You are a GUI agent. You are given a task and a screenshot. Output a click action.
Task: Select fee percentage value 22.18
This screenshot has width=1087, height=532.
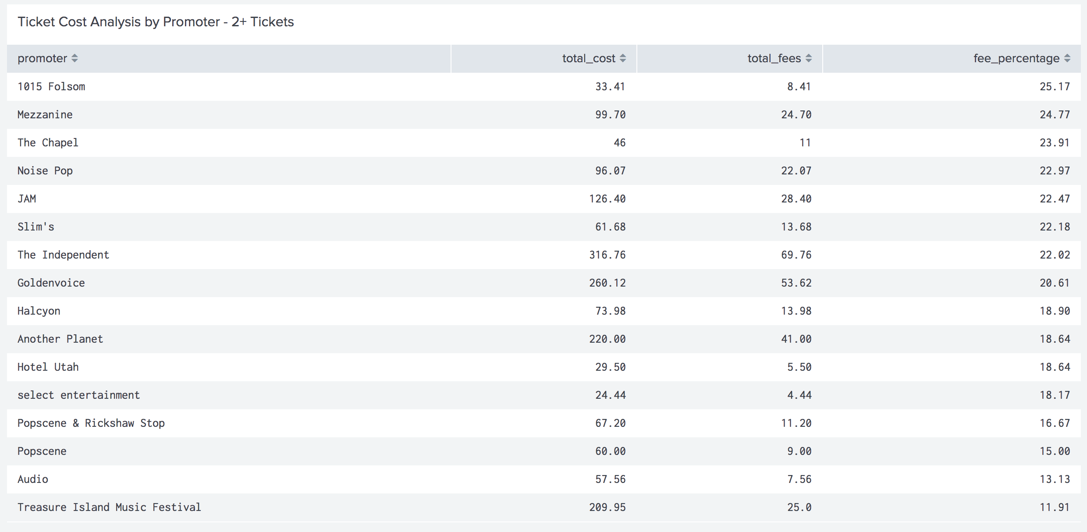1055,227
